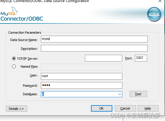Click the Connector/ODBC heading text
165x121 pixels.
click(x=22, y=19)
